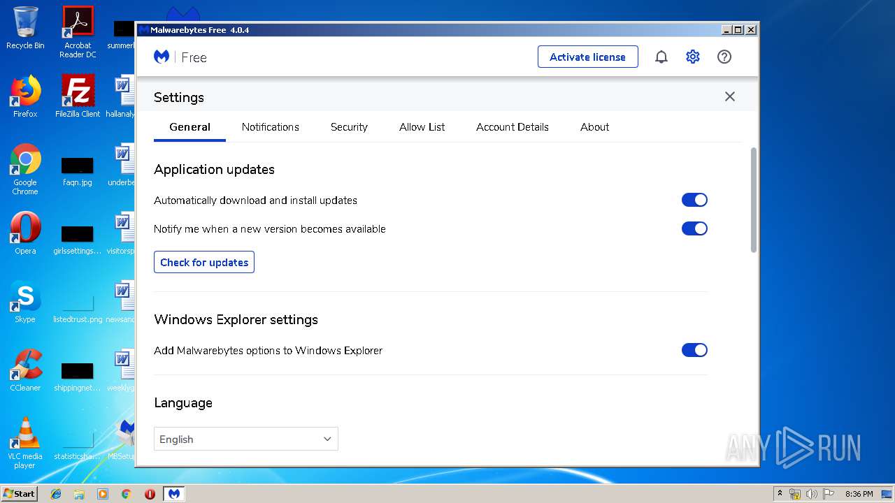Click the Settings panel title
The width and height of the screenshot is (895, 503).
click(x=179, y=97)
